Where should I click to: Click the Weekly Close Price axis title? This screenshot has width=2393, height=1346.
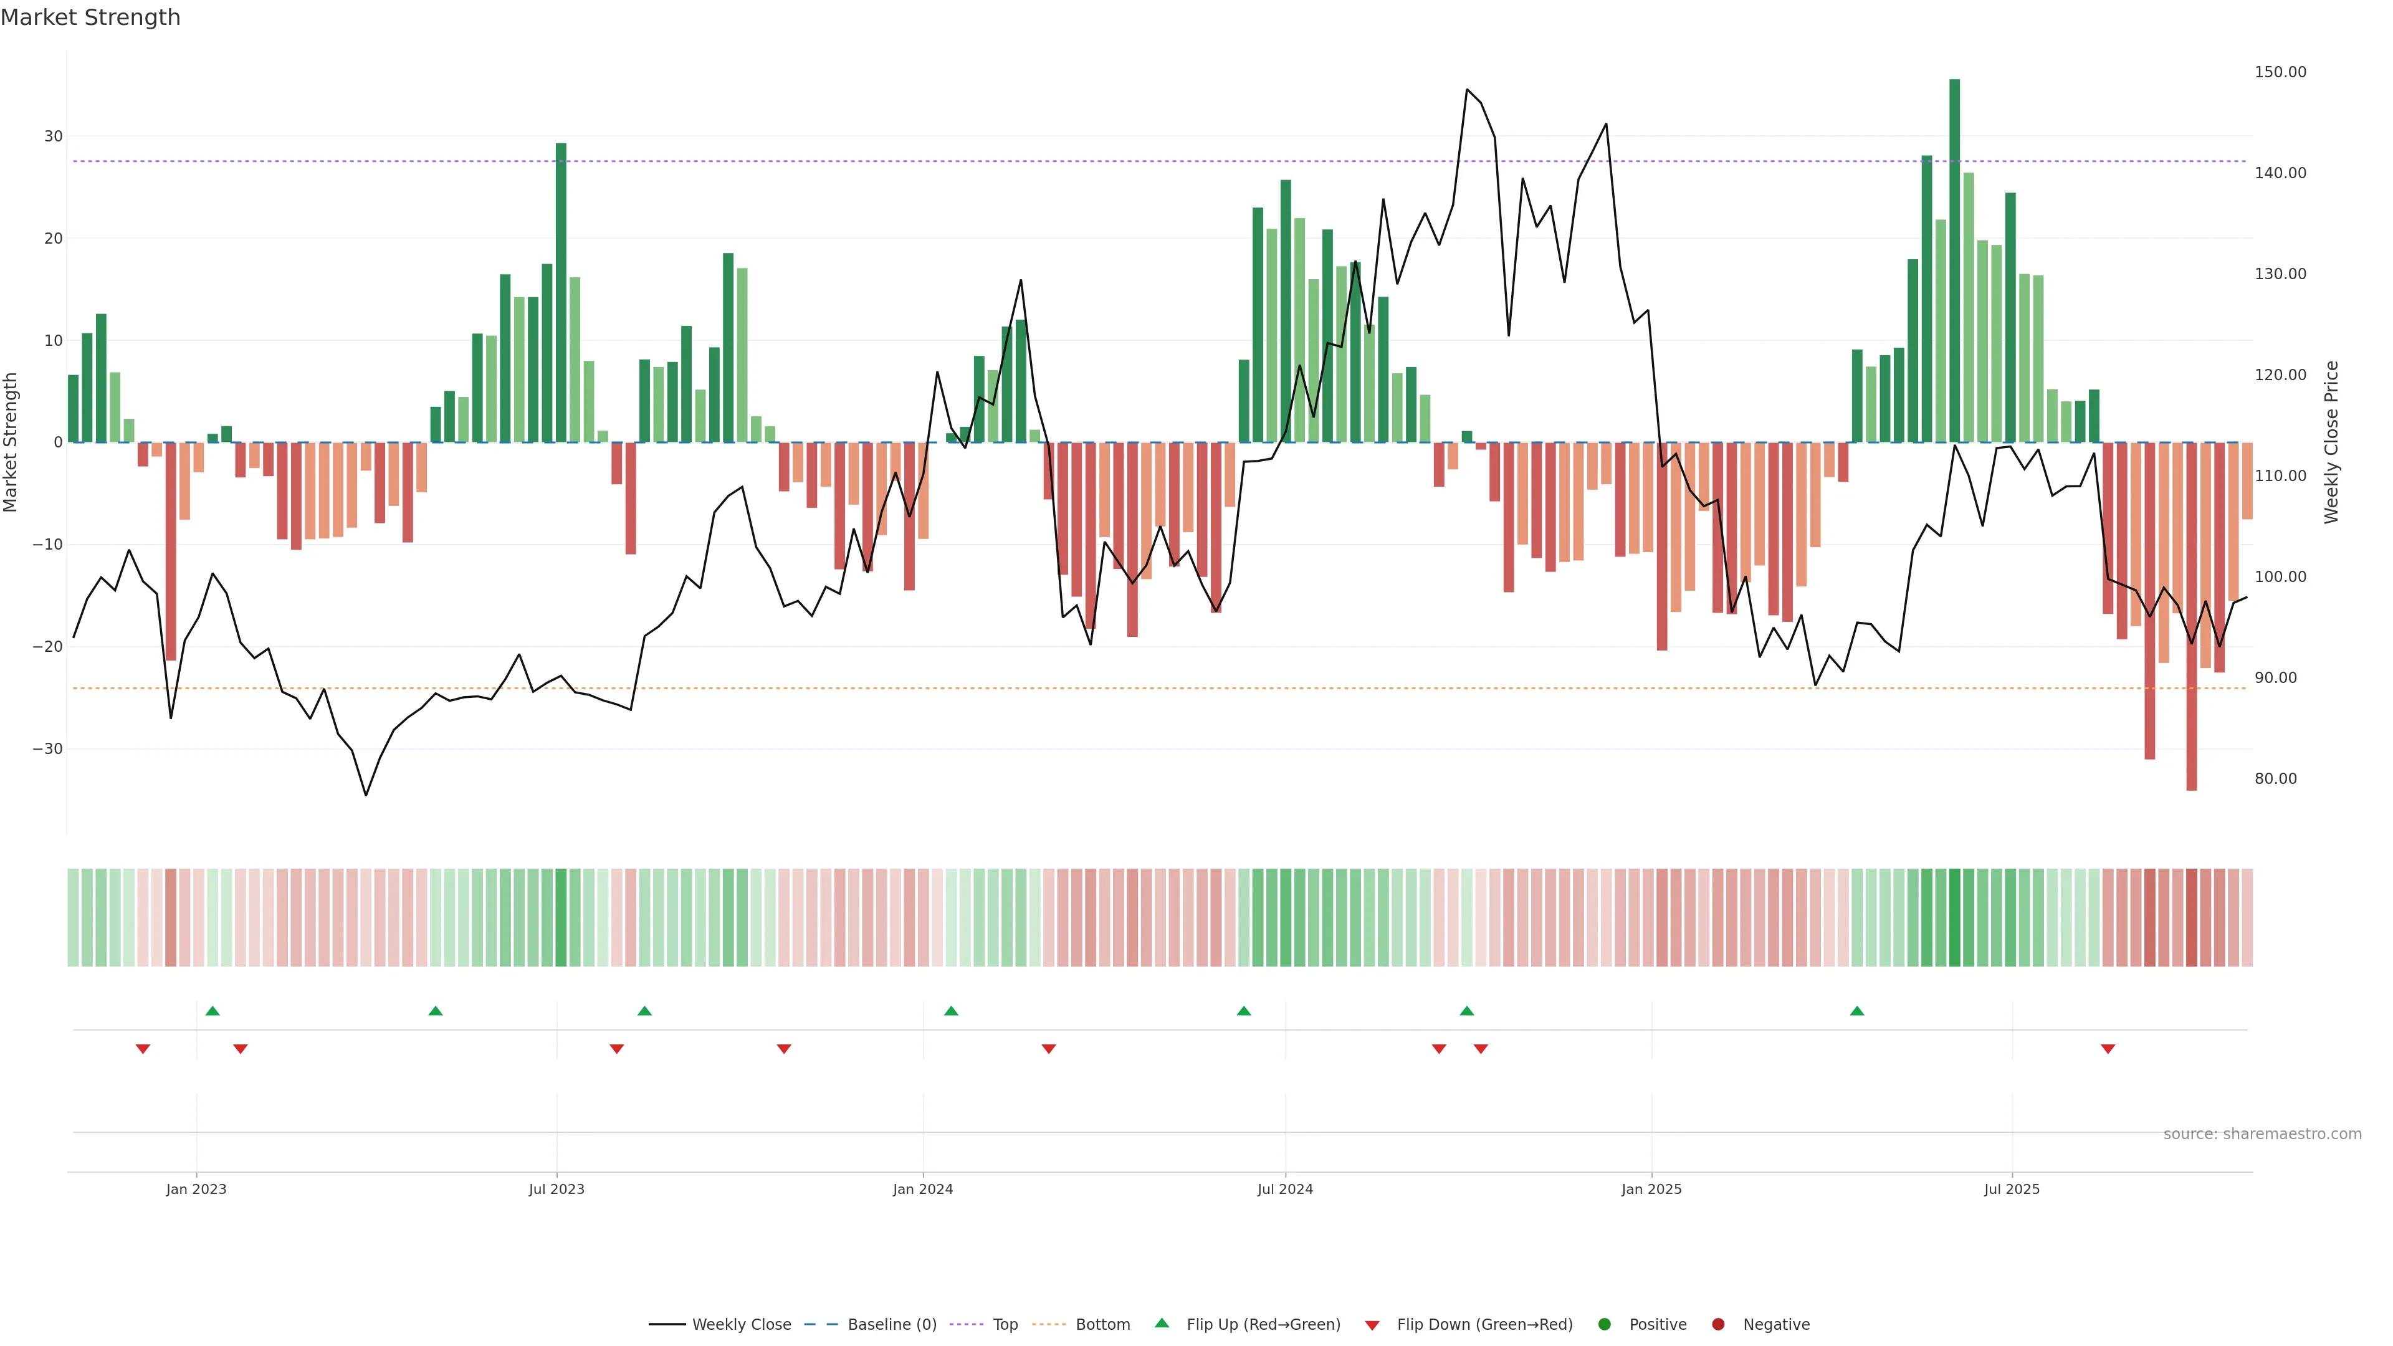[2331, 442]
